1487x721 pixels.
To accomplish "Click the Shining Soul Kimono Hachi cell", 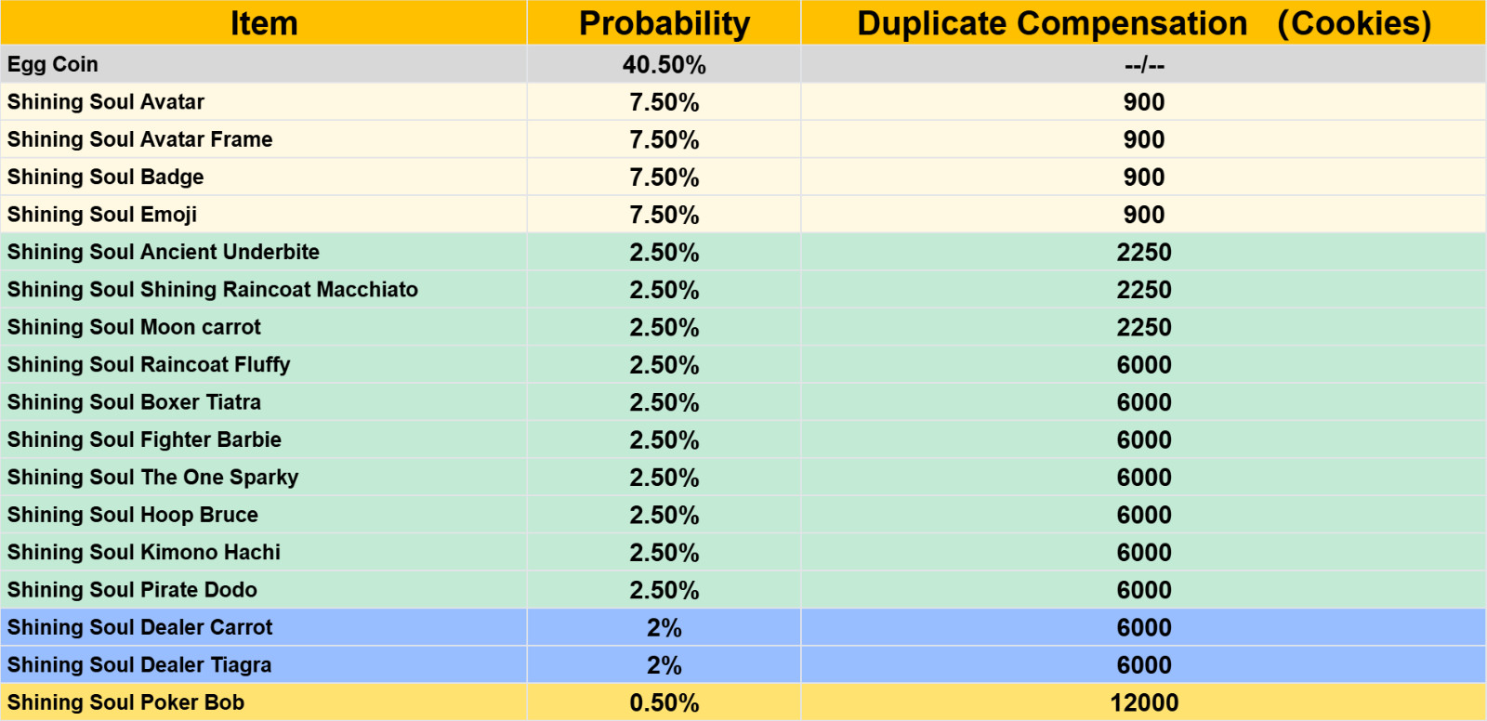I will 264,552.
